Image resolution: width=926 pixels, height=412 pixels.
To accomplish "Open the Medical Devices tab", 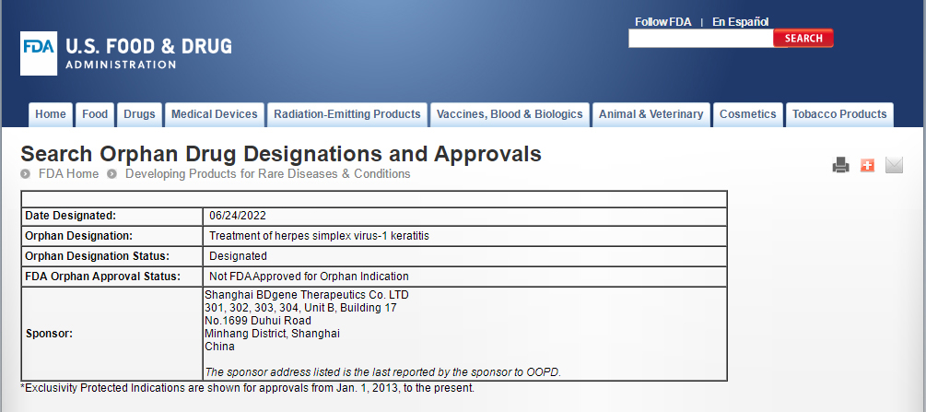I will point(215,114).
